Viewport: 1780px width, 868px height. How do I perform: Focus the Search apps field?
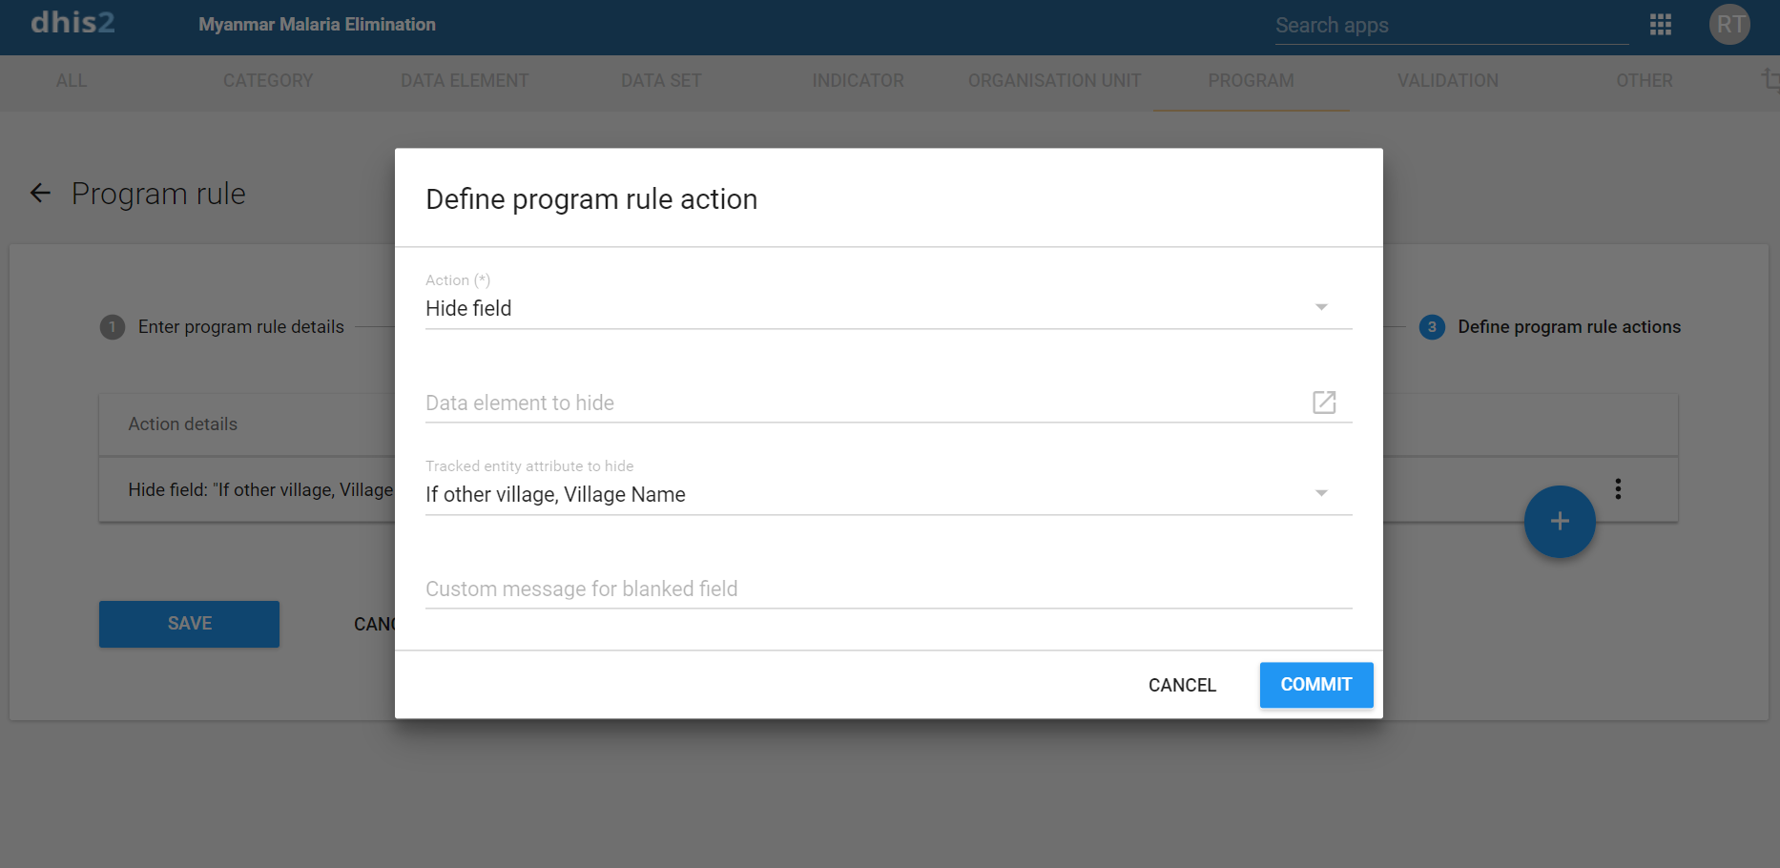(x=1450, y=26)
